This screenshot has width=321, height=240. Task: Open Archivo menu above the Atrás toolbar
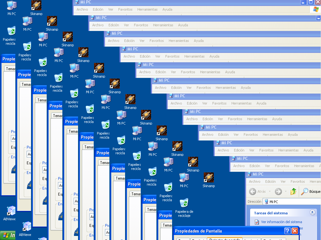point(255,181)
